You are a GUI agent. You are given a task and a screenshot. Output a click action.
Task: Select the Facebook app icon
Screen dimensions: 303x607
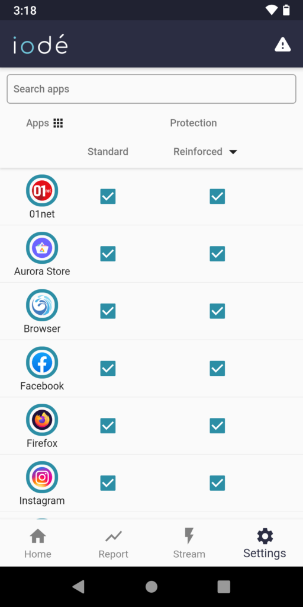[42, 363]
